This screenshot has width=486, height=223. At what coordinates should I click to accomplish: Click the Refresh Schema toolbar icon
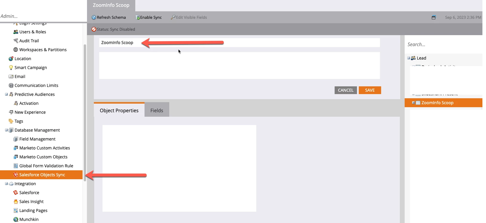click(x=94, y=17)
